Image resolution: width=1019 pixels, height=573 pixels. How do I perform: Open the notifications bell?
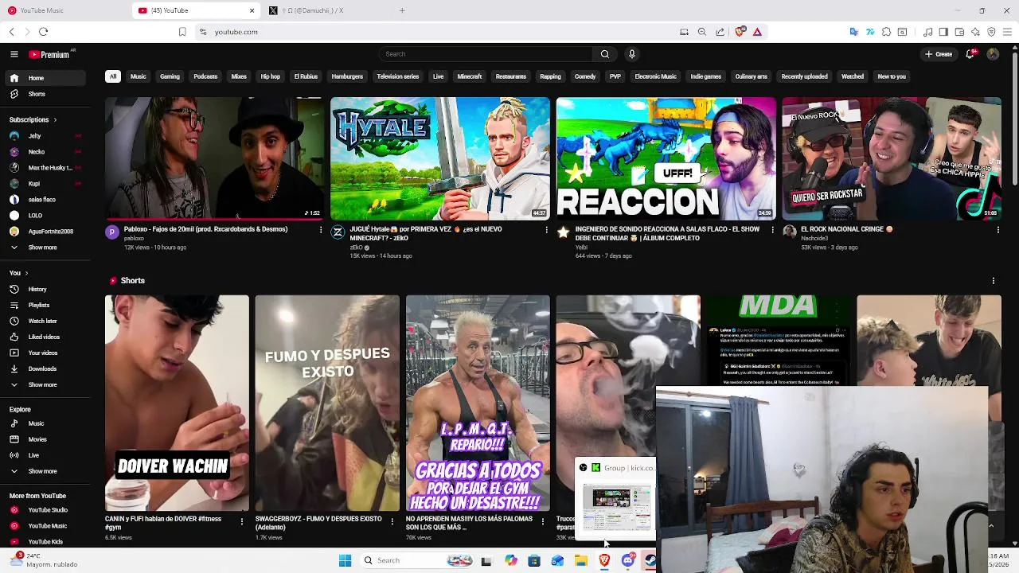pos(970,54)
